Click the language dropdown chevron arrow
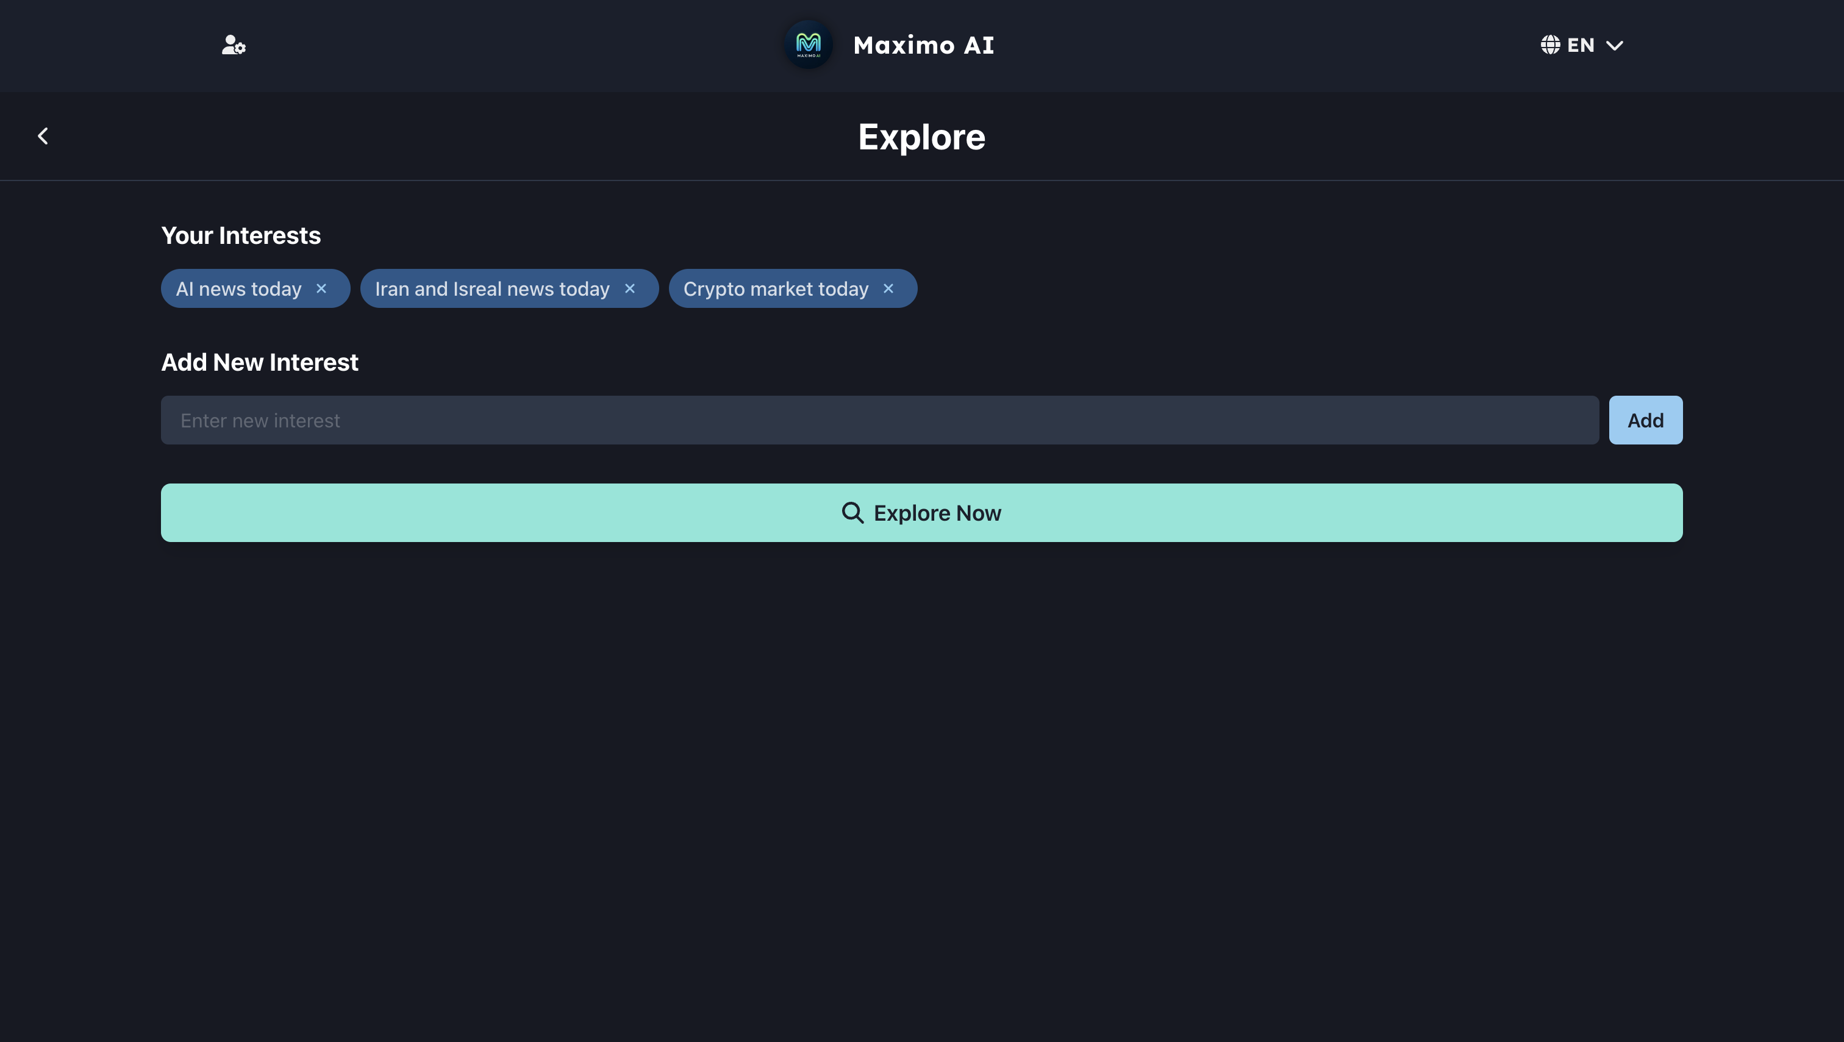The width and height of the screenshot is (1844, 1042). (x=1615, y=46)
